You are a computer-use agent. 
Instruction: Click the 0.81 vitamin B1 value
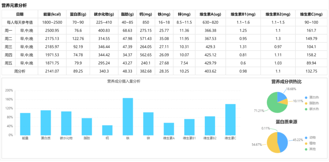tap(243, 55)
